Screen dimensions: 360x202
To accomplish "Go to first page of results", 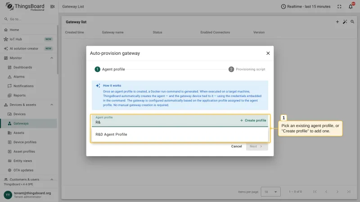I will pos(315,192).
